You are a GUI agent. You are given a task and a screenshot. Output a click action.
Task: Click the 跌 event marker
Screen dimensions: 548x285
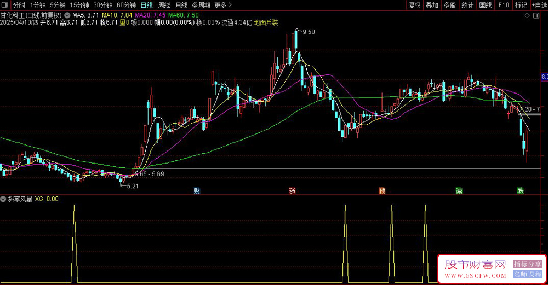tap(521, 190)
